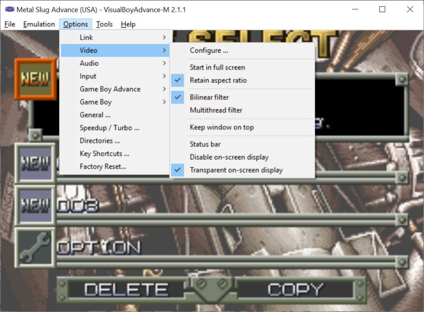Viewport: 424px width, 312px height.
Task: Close the Options menu
Action: pos(75,24)
